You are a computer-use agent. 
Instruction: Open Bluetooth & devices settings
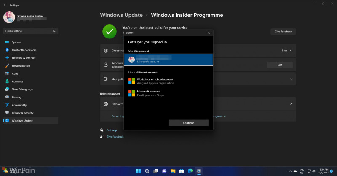tap(31, 50)
